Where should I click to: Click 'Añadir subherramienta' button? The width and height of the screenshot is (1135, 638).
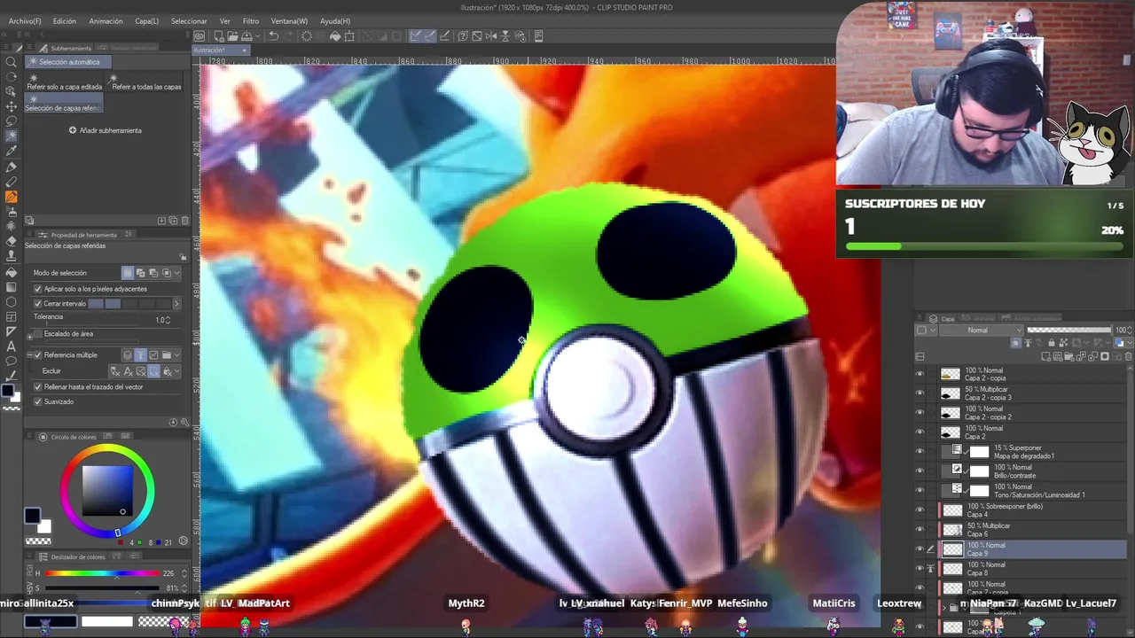(105, 130)
